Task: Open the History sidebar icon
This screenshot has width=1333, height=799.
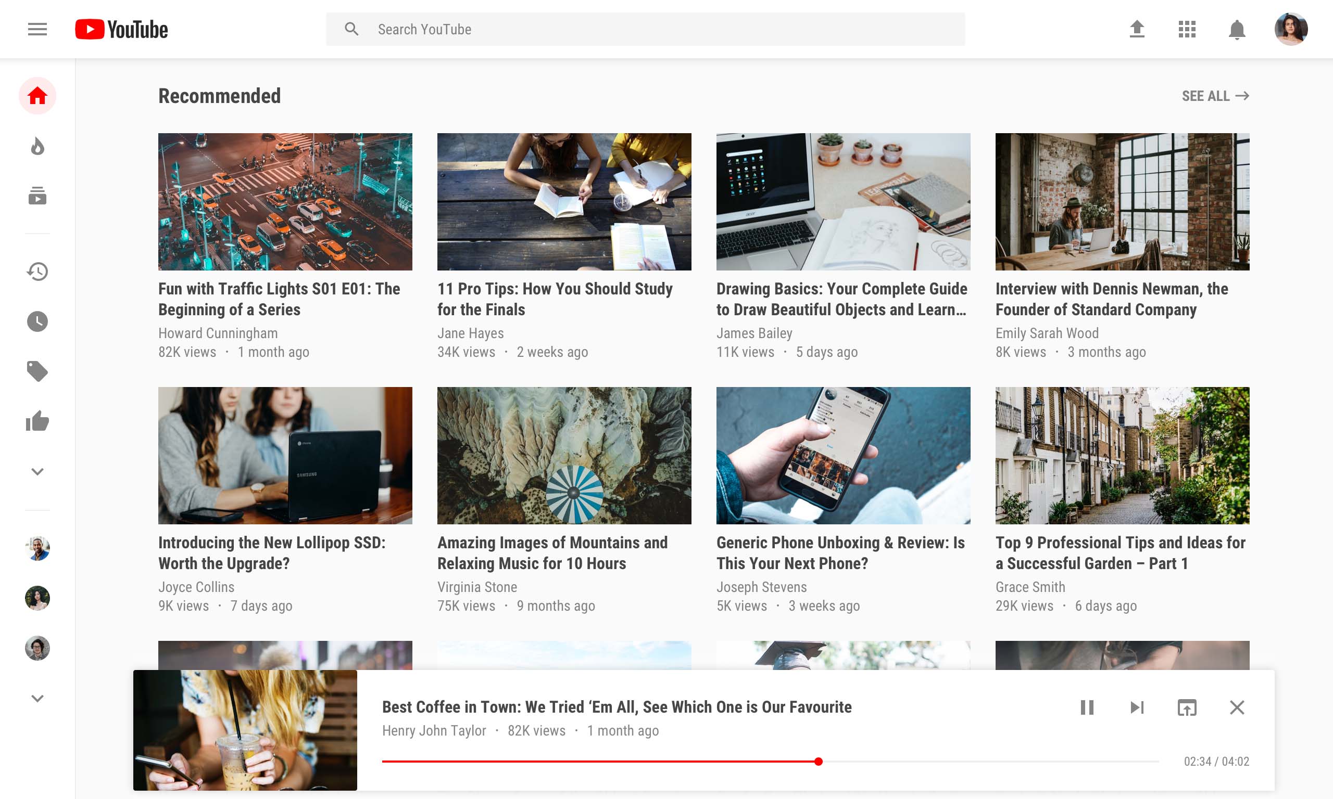Action: pyautogui.click(x=37, y=272)
